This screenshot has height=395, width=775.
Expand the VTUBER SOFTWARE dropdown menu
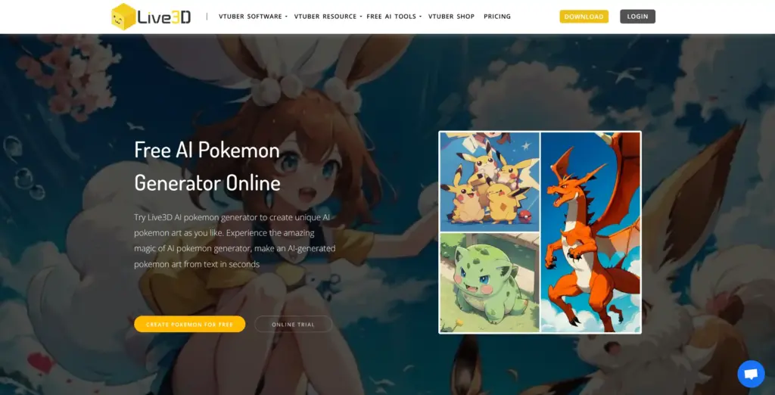(253, 17)
